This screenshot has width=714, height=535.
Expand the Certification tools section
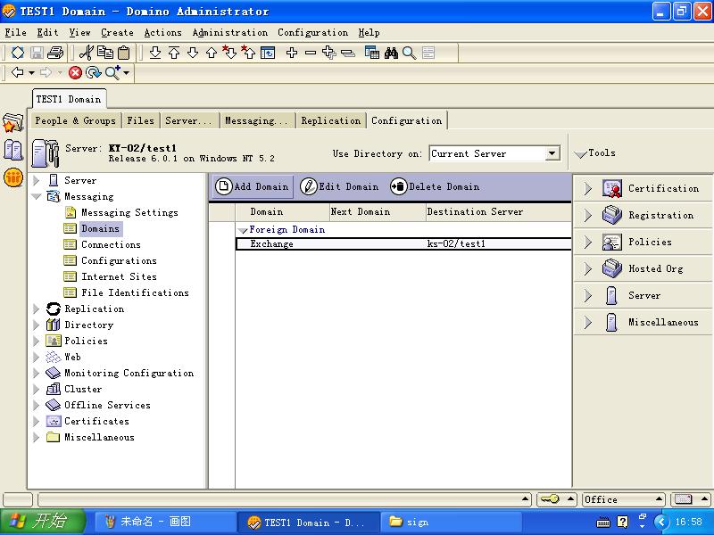click(588, 188)
